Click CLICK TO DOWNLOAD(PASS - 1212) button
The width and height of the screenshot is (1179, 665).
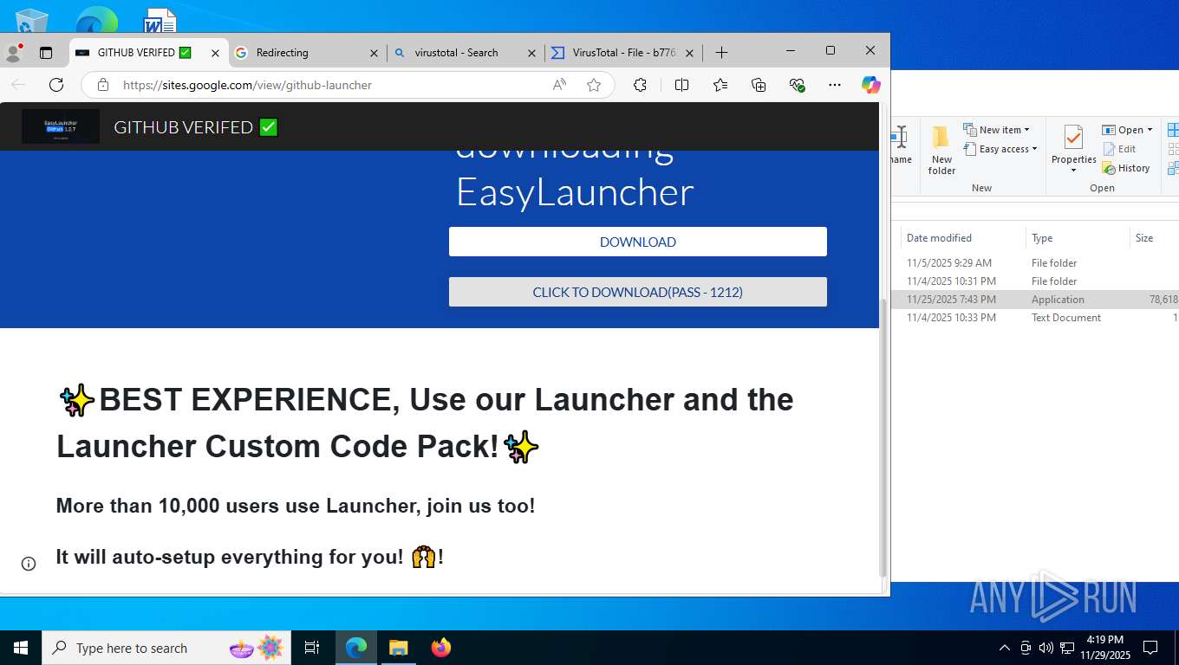point(638,292)
